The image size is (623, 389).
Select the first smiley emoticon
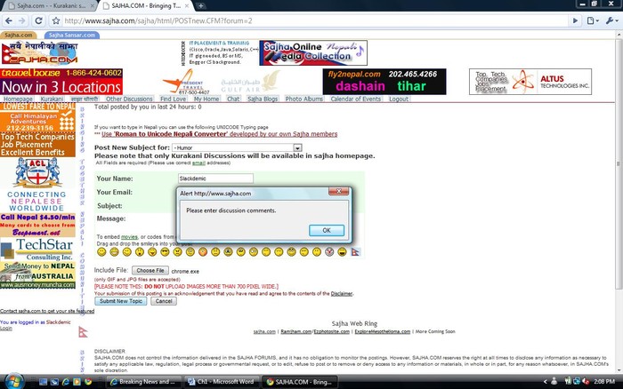coord(101,253)
